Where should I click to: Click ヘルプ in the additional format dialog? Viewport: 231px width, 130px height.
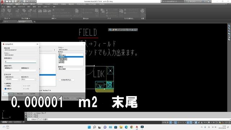[32, 94]
